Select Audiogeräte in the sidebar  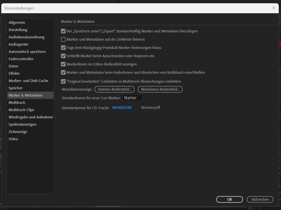(19, 44)
